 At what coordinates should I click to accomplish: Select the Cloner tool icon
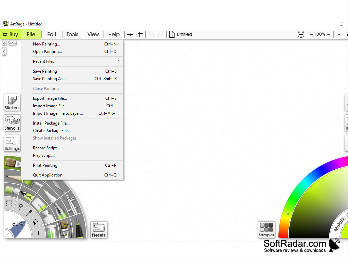coord(20,207)
